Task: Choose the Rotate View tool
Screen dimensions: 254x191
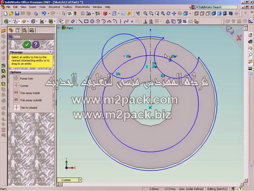Action: 168,14
